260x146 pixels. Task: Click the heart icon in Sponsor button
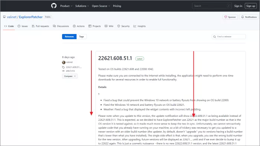[226, 17]
